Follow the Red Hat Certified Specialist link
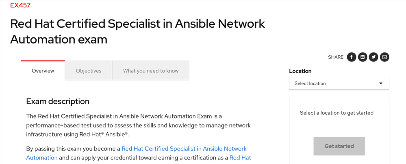 [x=184, y=149]
